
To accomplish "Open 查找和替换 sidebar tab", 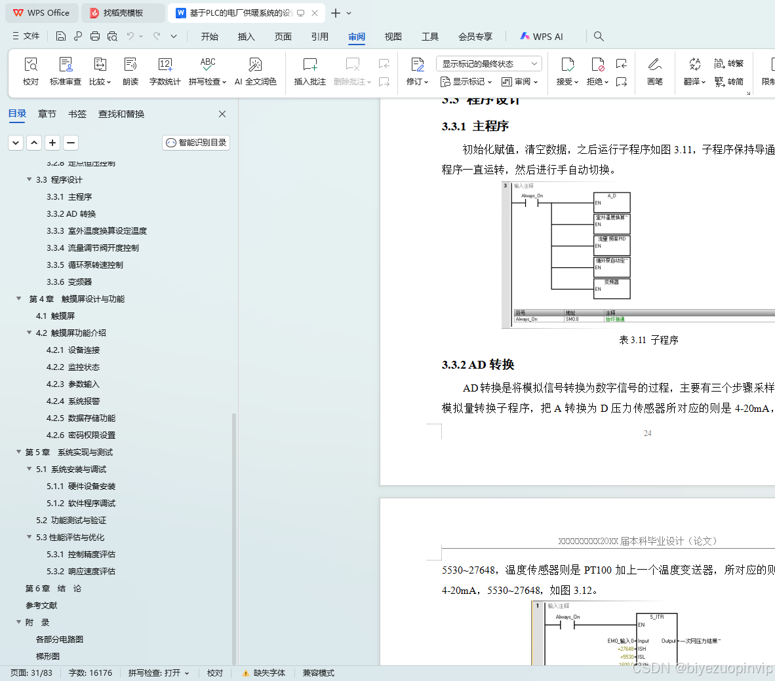I will 121,114.
